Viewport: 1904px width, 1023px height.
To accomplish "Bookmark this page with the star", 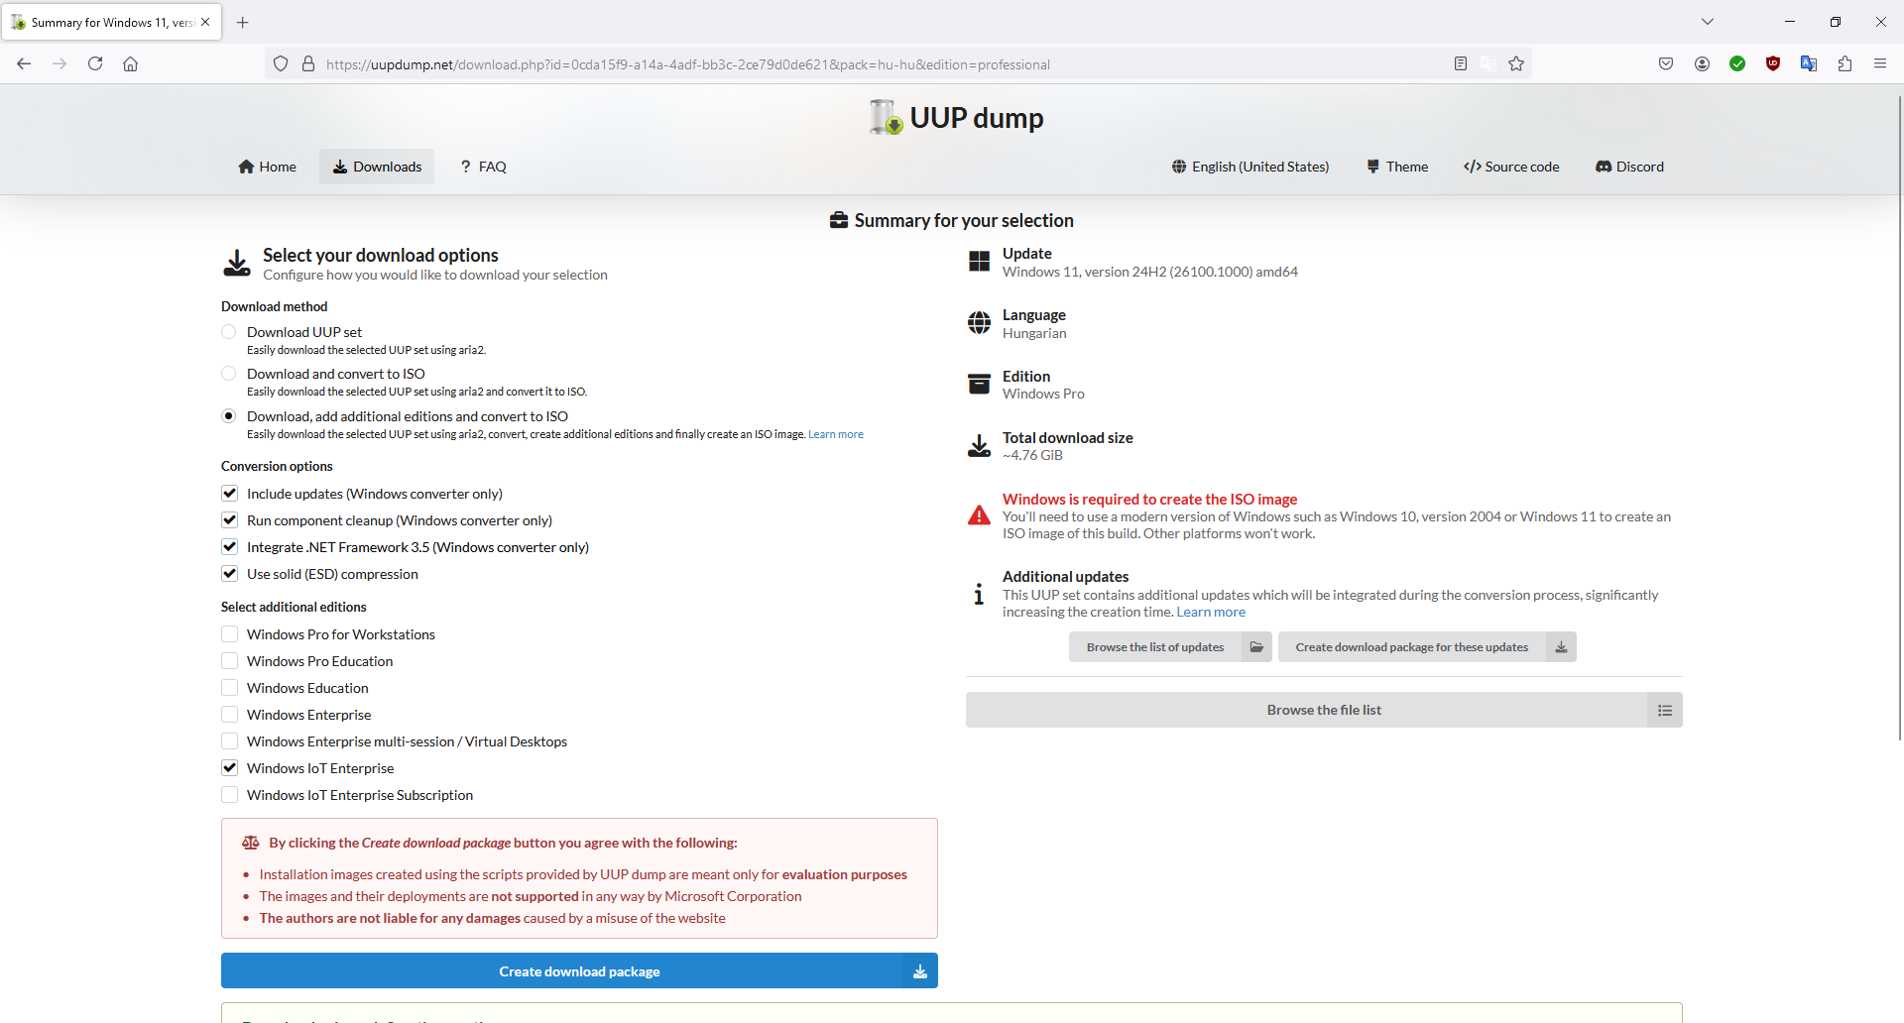I will (1516, 63).
